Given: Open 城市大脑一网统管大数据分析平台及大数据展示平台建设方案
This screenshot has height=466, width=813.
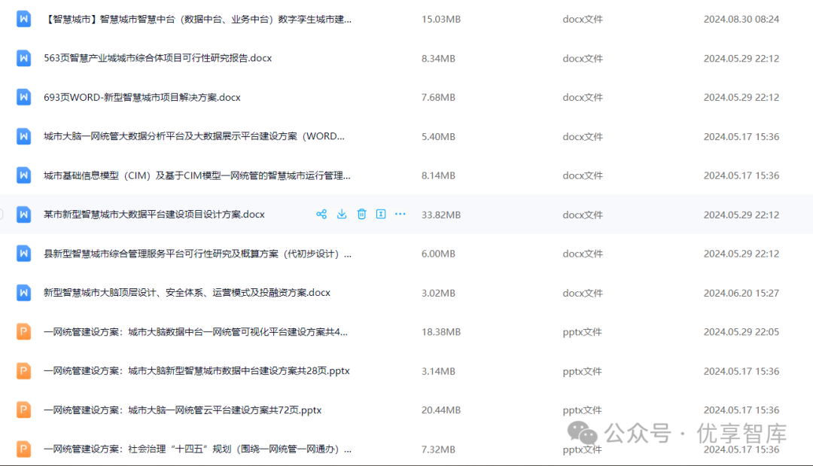Looking at the screenshot, I should 194,136.
